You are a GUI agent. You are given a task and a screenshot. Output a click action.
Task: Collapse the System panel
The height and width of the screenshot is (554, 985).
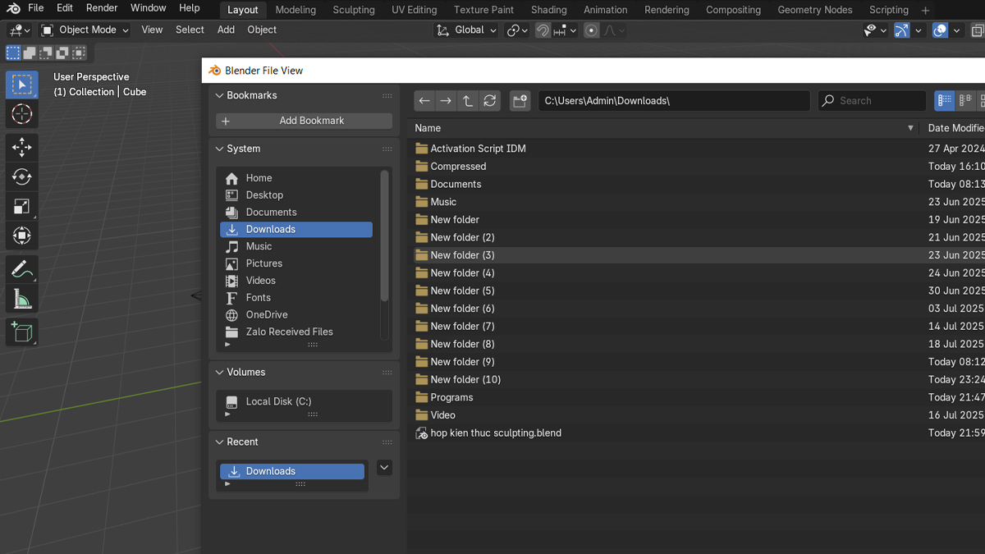(219, 149)
